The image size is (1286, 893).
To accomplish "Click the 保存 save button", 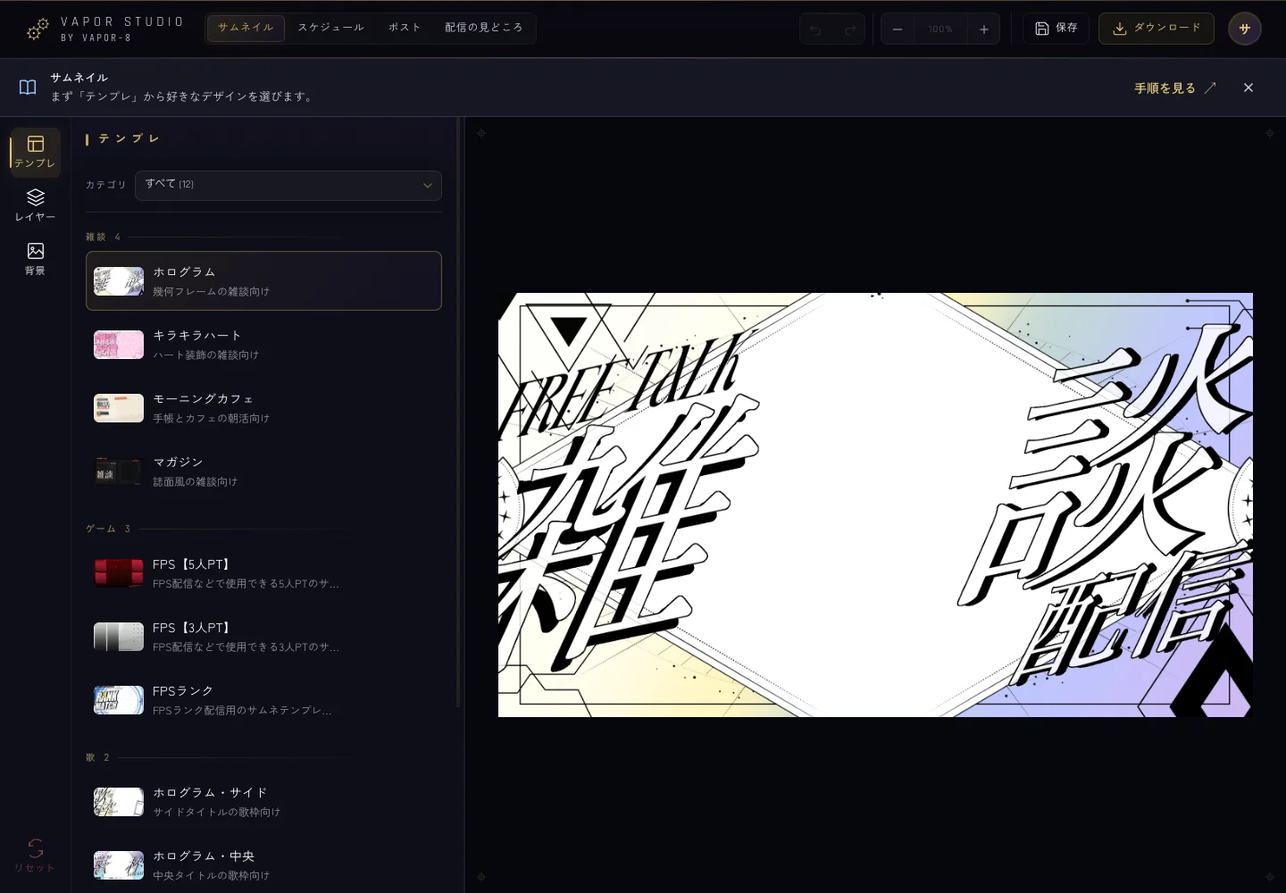I will pyautogui.click(x=1056, y=29).
